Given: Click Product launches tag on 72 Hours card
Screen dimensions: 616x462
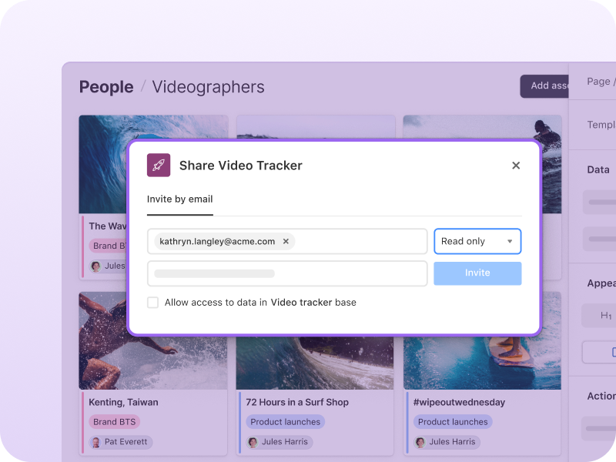Looking at the screenshot, I should click(x=285, y=422).
